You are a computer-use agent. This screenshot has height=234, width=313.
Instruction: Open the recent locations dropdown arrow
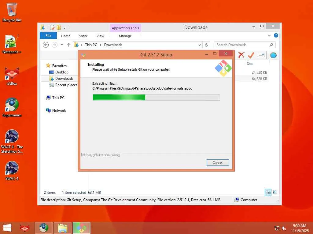(62, 45)
